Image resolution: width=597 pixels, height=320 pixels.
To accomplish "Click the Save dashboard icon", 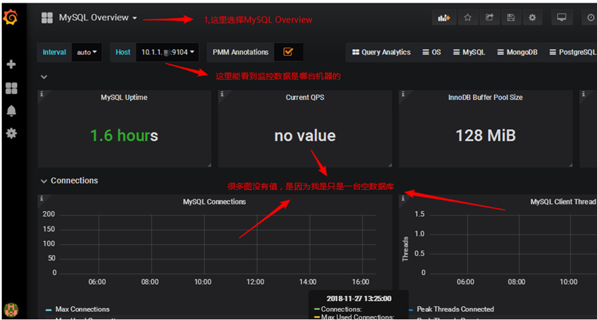I will click(511, 17).
